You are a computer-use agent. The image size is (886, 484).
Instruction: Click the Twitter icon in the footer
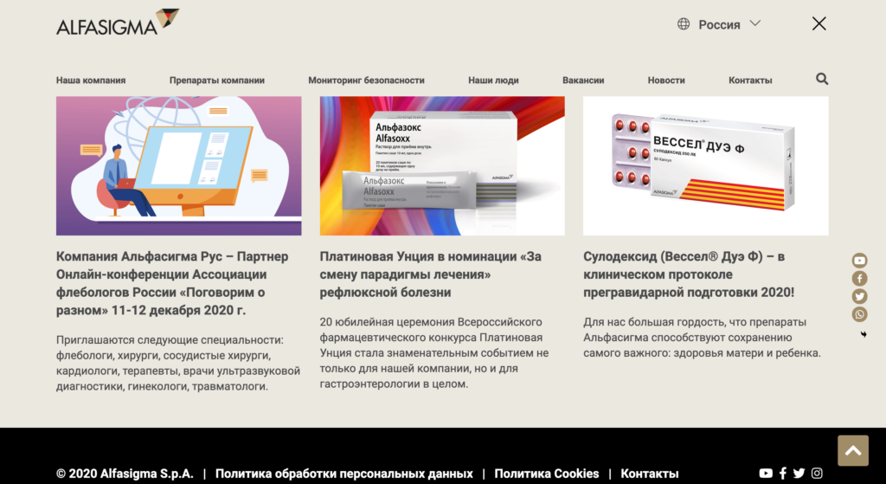point(799,474)
